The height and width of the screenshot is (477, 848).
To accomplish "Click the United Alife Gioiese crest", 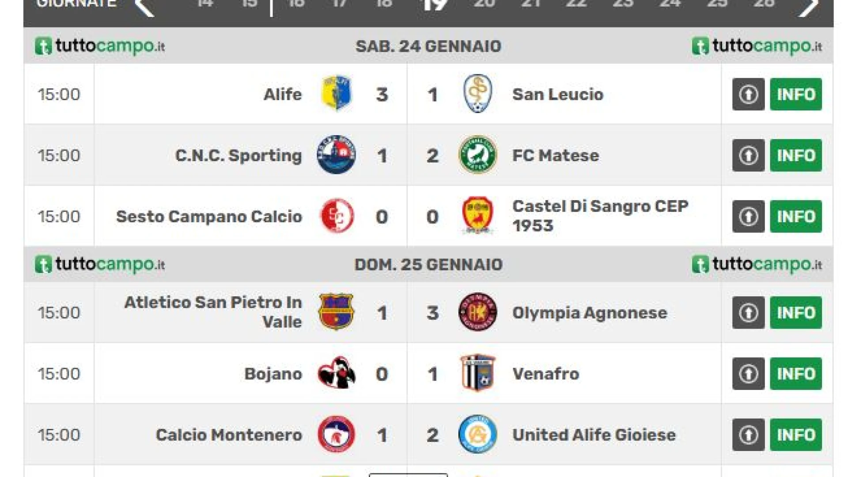I will 477,434.
